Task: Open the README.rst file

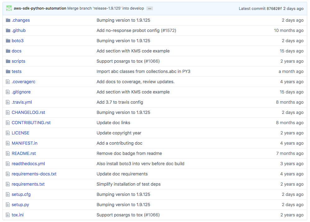Action: click(24, 153)
